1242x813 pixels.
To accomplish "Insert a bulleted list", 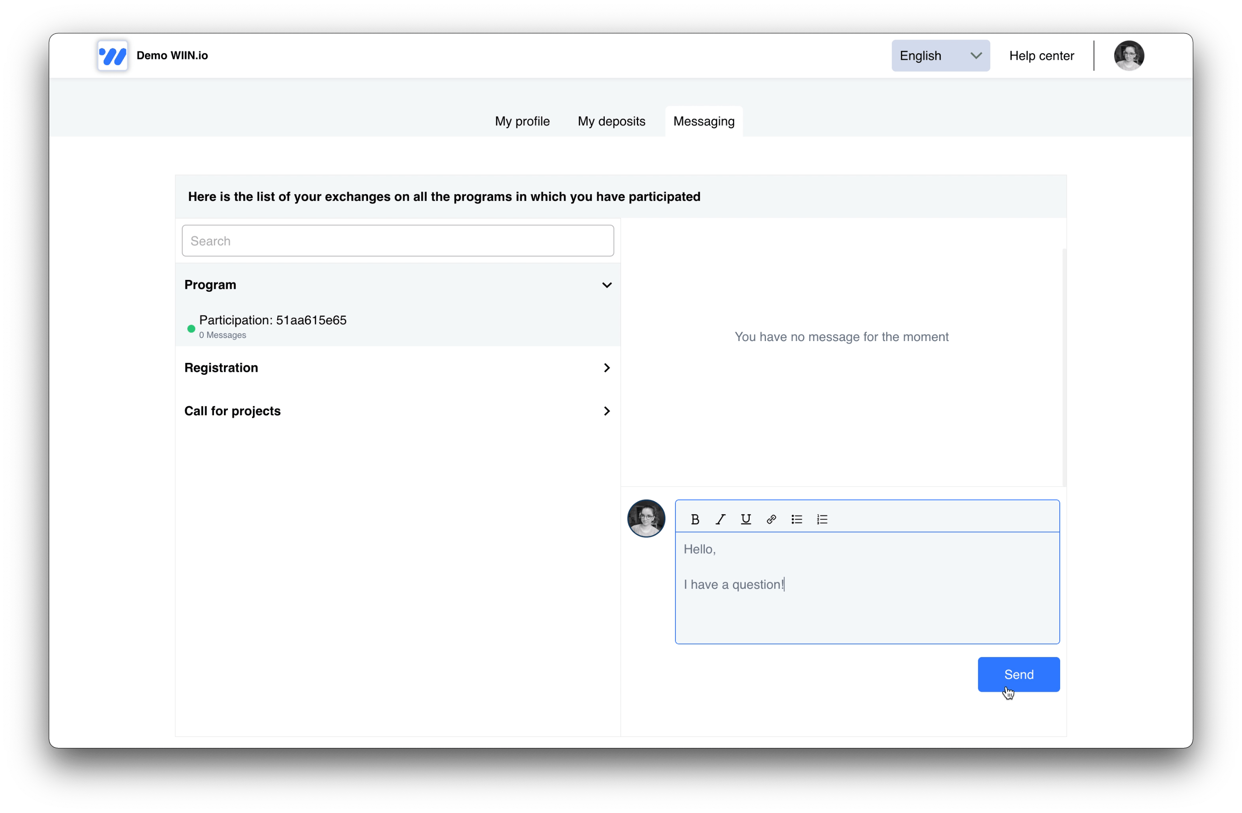I will coord(796,519).
